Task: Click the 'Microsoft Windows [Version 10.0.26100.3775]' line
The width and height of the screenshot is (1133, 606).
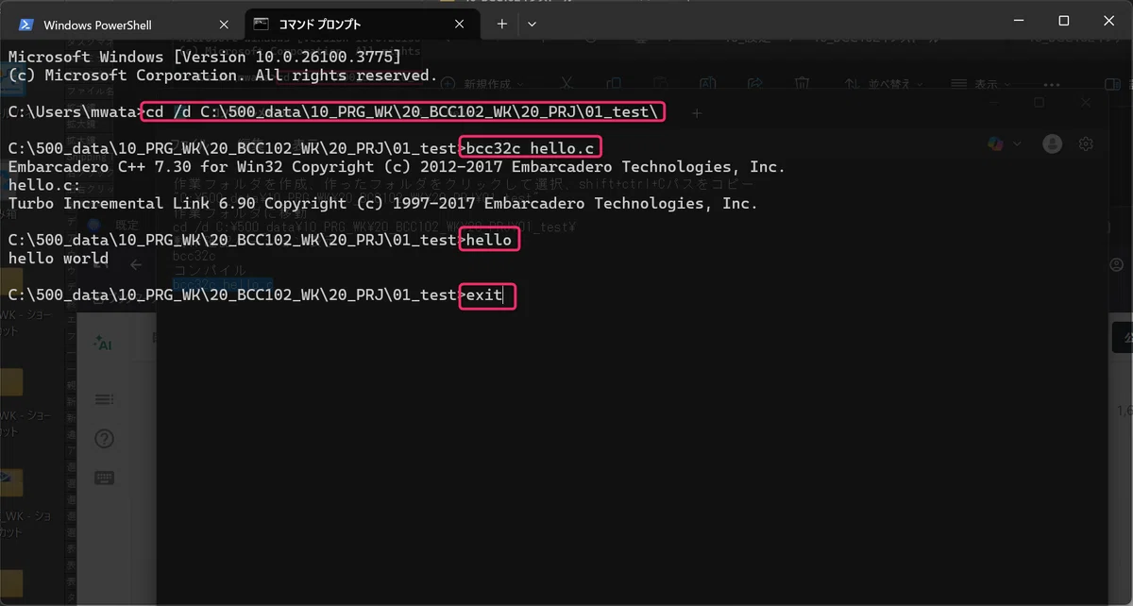Action: pos(205,57)
